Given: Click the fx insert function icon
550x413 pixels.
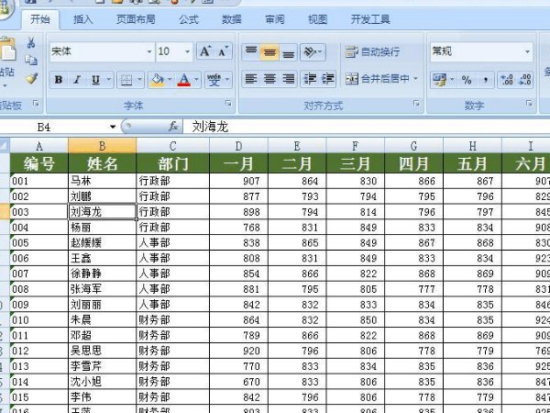Looking at the screenshot, I should coord(173,127).
